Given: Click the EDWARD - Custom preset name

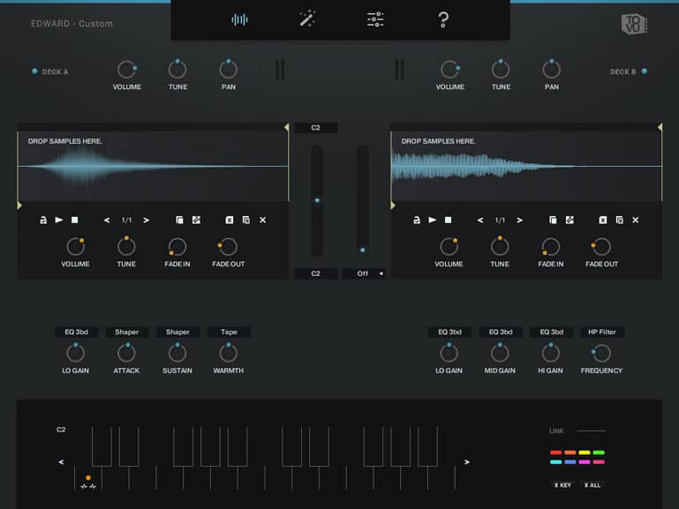Looking at the screenshot, I should [72, 24].
